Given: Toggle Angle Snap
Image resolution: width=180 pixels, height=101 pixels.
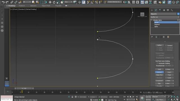Looking at the screenshot, I should click(92, 2).
